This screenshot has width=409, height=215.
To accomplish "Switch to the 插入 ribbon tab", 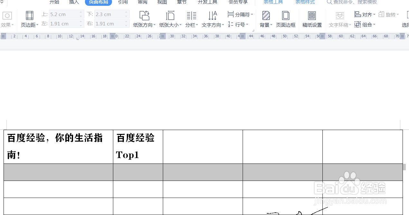I will pos(74,2).
